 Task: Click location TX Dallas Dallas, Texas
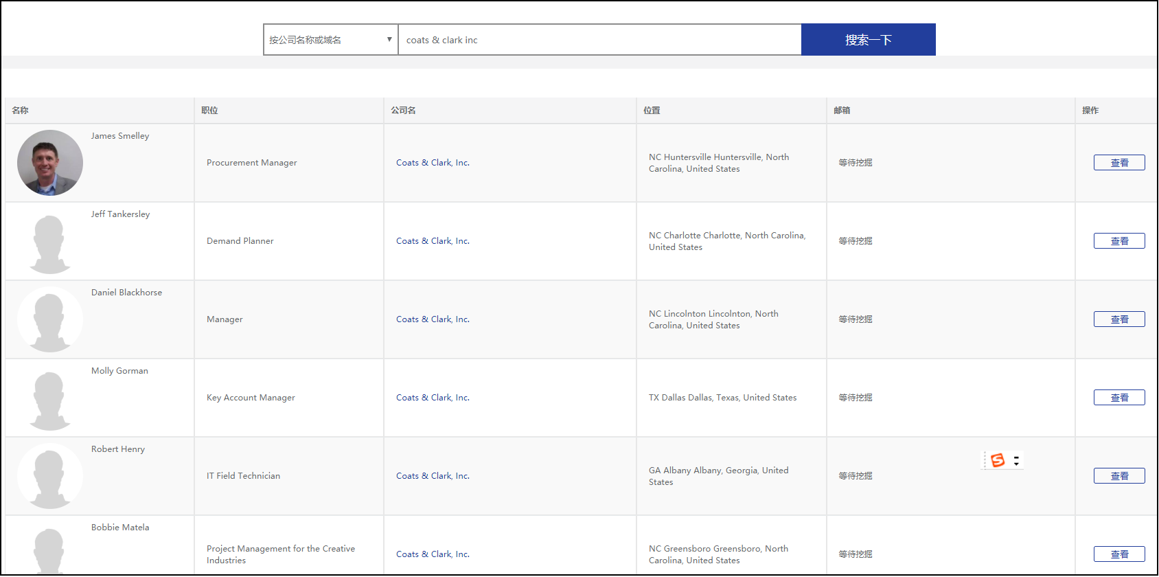click(722, 398)
